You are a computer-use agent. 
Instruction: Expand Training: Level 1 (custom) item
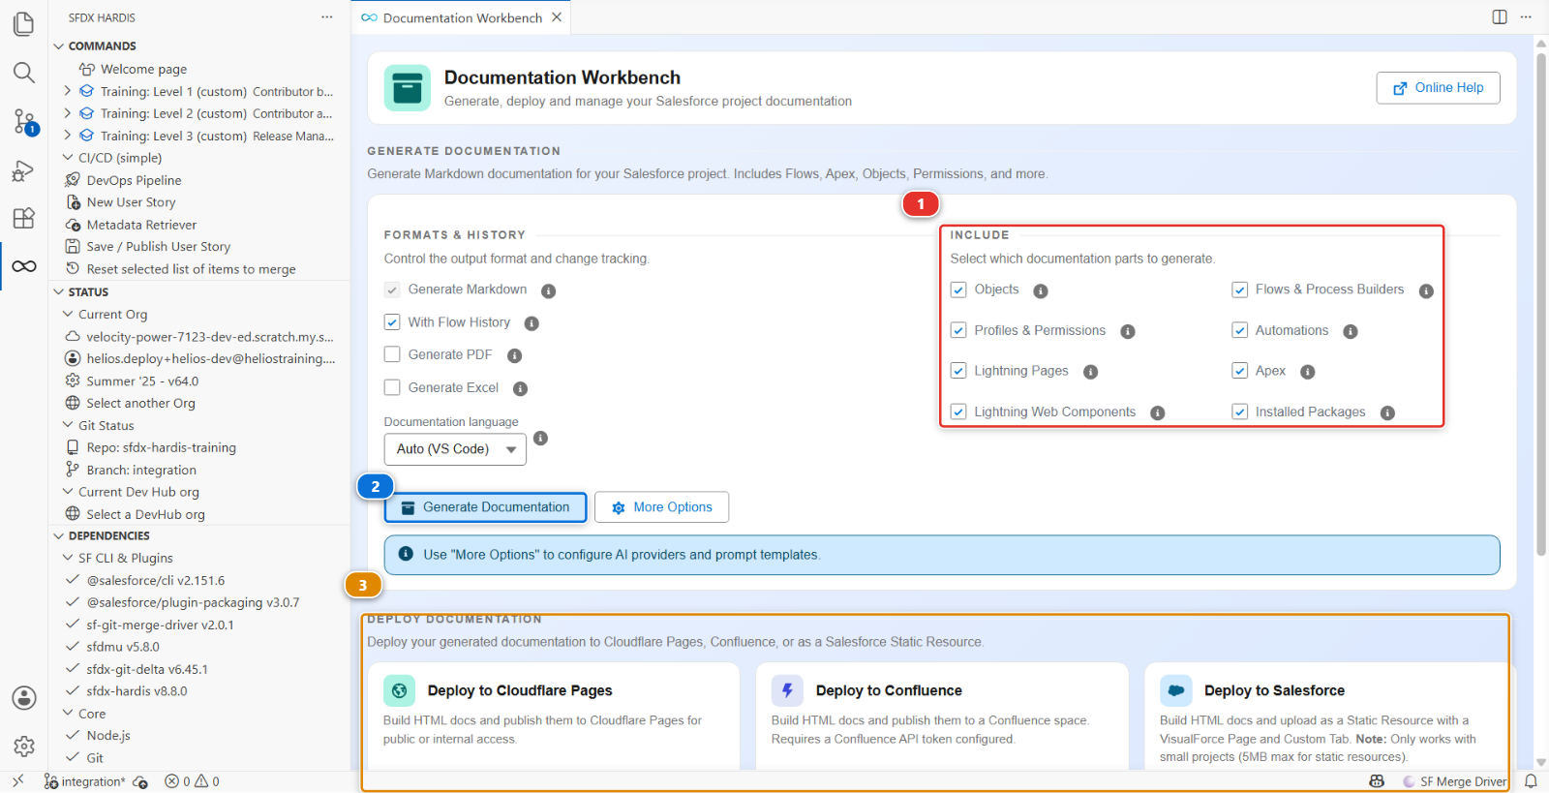pyautogui.click(x=67, y=91)
